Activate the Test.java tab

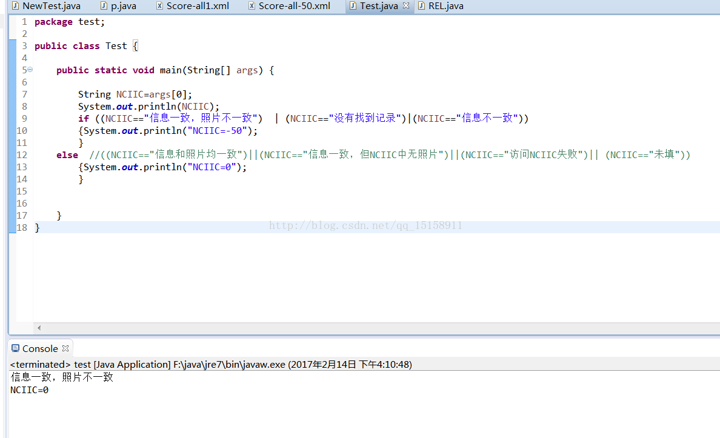378,6
